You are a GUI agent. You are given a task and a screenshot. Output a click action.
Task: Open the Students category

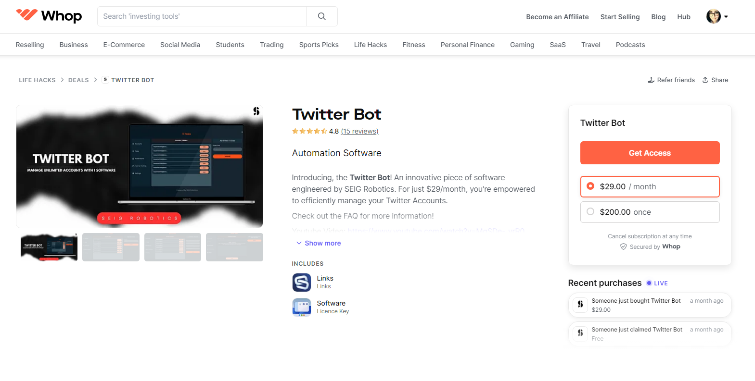point(230,45)
